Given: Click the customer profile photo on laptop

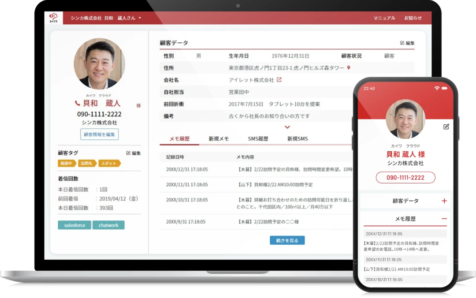Looking at the screenshot, I should click(99, 63).
